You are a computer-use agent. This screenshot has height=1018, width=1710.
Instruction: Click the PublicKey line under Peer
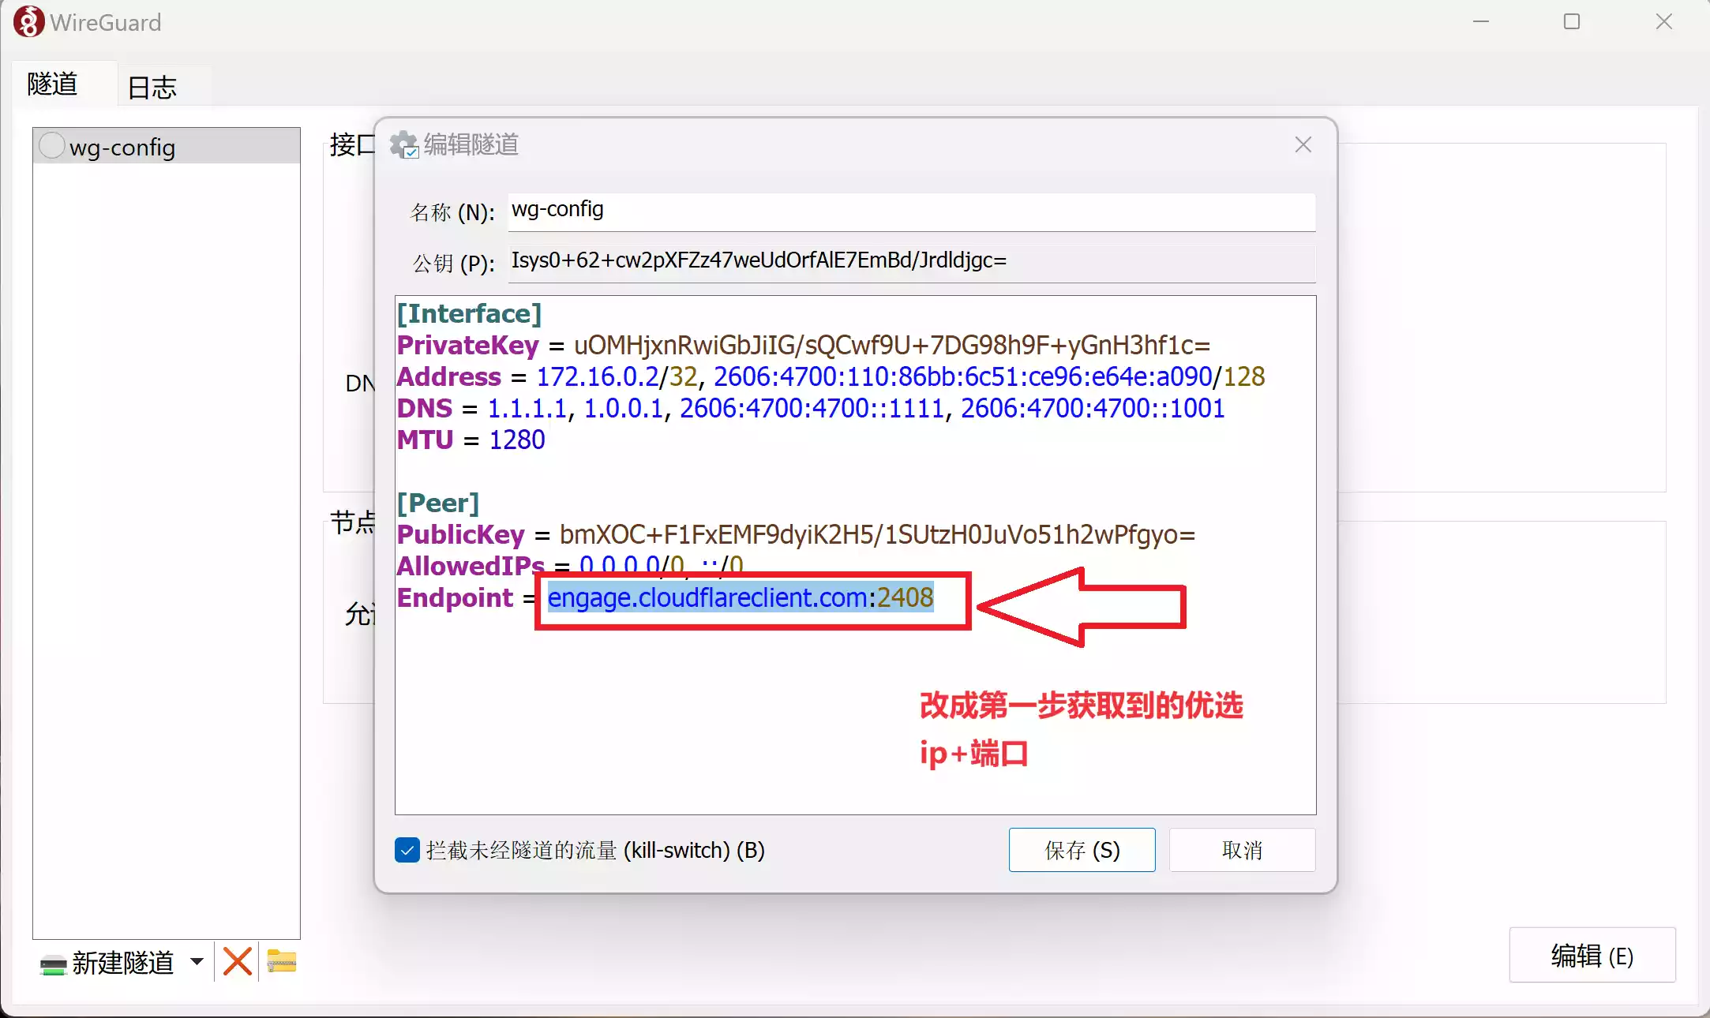[x=796, y=534]
